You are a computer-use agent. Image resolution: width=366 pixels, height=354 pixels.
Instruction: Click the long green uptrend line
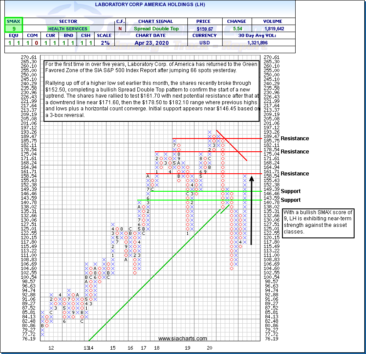coord(154,275)
